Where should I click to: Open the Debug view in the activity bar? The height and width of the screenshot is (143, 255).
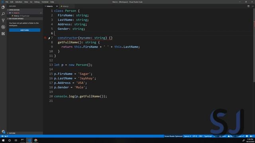pos(3,27)
